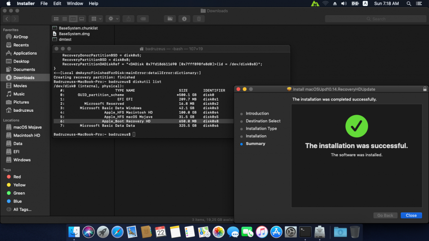The width and height of the screenshot is (429, 241).
Task: Open Reminders icon in the Dock
Action: tap(189, 232)
